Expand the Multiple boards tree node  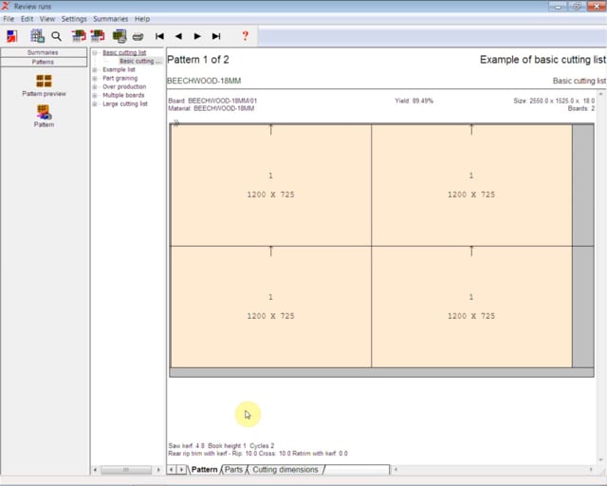click(x=95, y=95)
